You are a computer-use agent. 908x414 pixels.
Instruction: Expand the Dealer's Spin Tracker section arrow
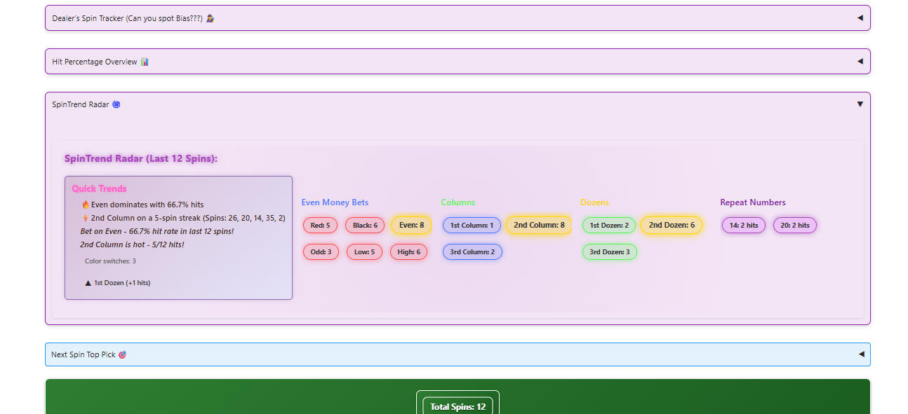click(860, 18)
